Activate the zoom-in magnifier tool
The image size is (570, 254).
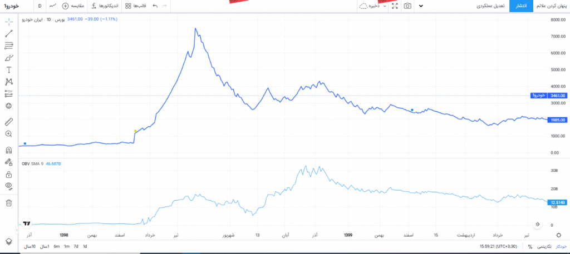[9, 134]
